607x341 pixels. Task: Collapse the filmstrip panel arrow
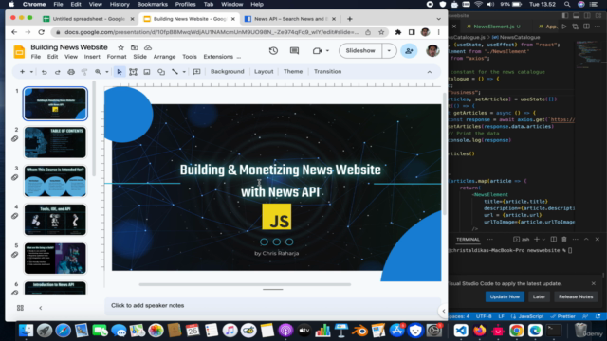tap(41, 308)
